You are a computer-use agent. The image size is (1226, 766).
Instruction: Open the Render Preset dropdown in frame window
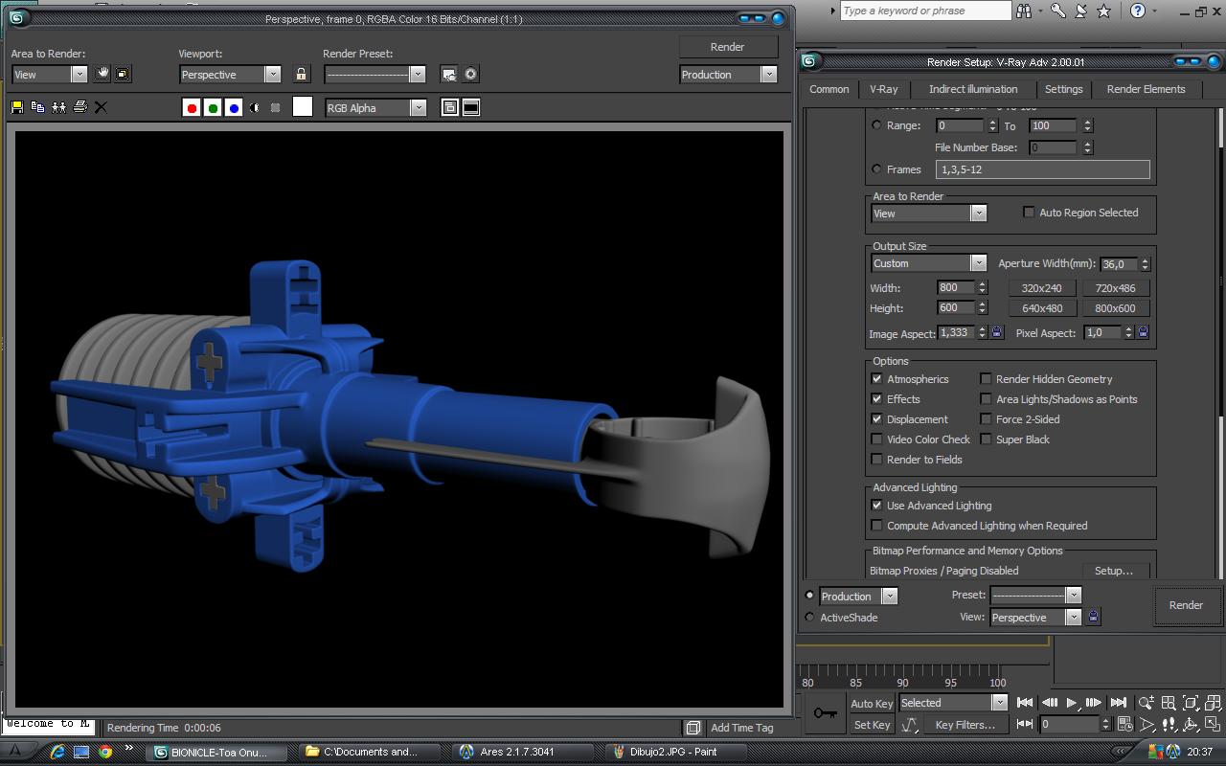pos(375,75)
